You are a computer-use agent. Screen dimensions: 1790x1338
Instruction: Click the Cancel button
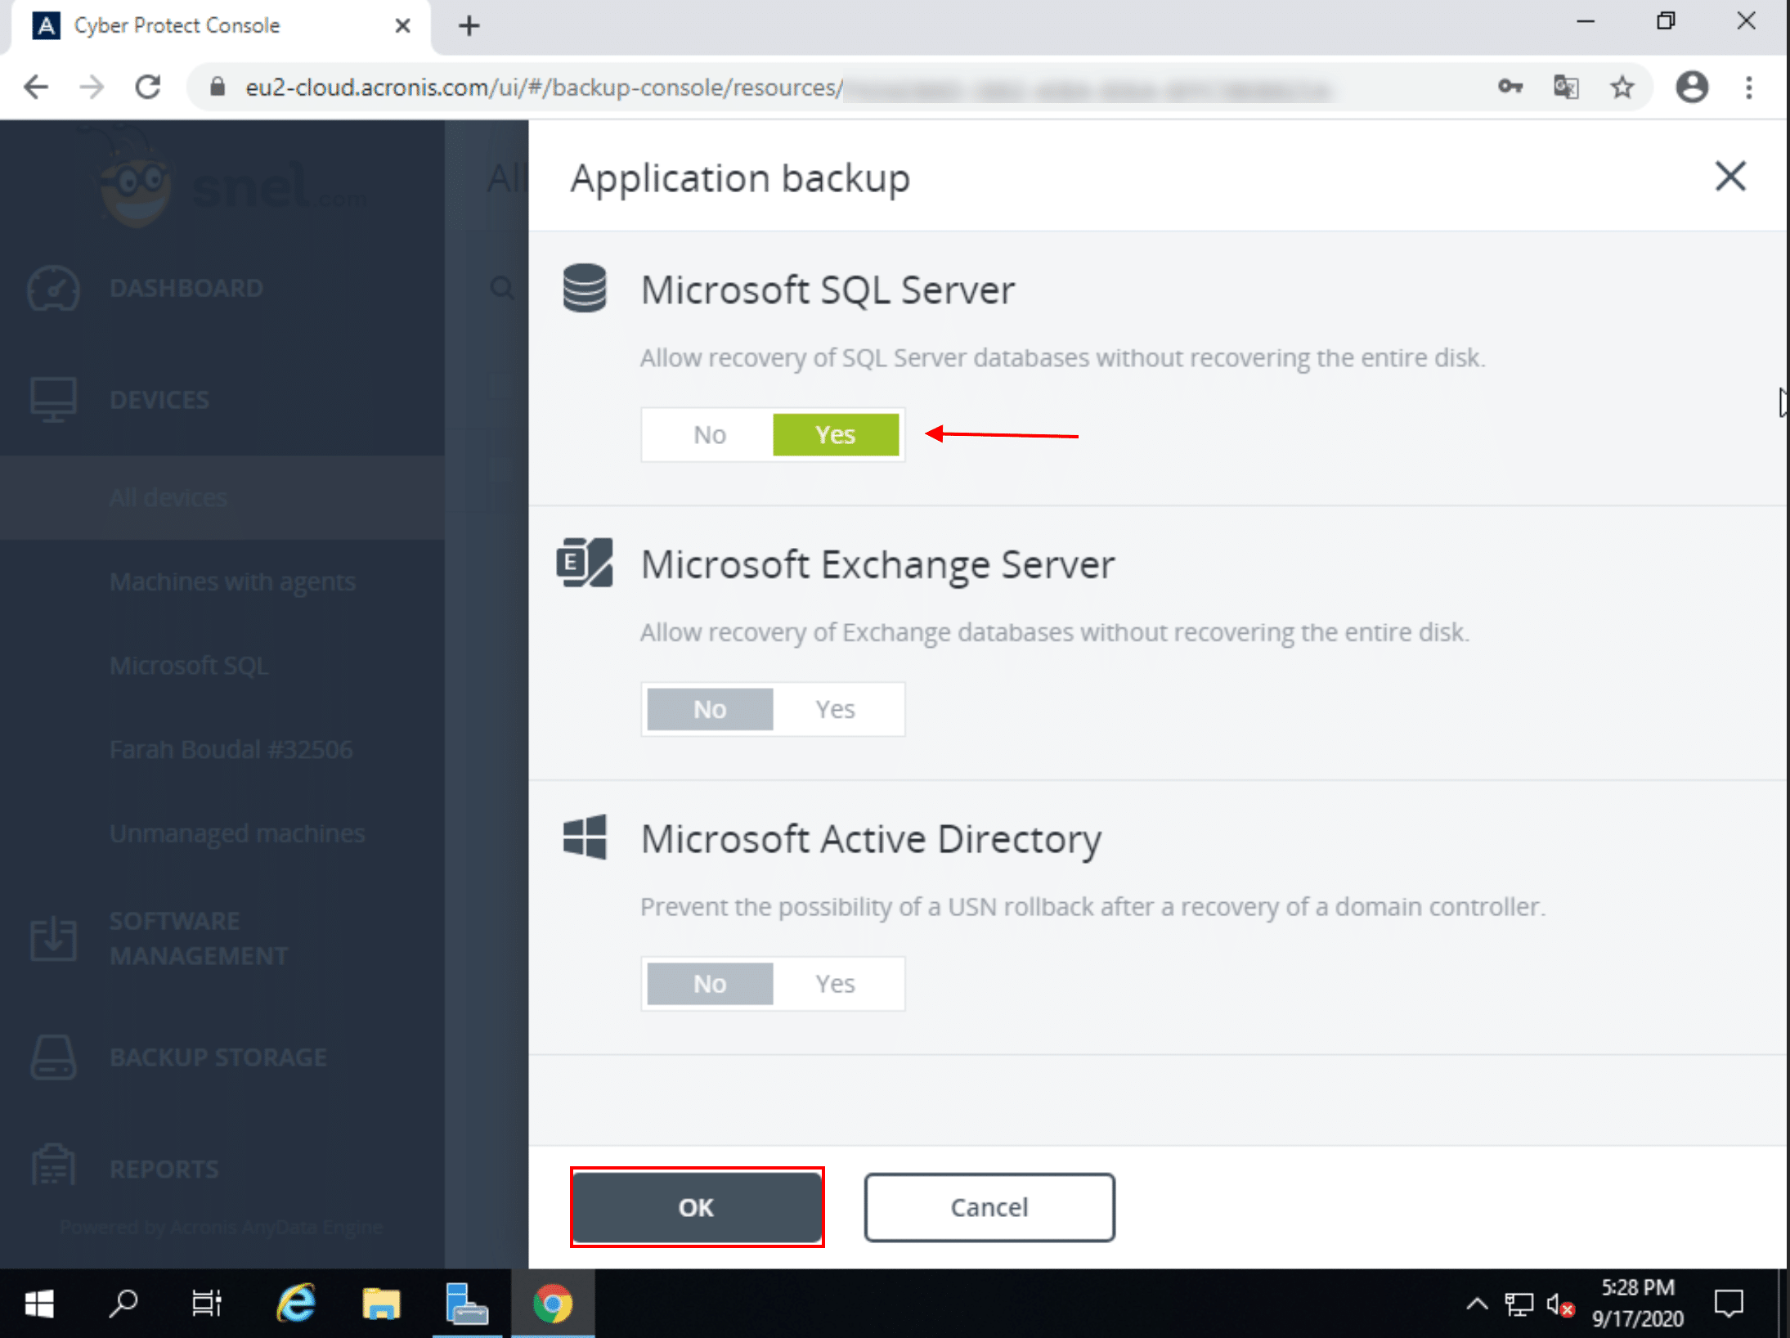click(989, 1207)
